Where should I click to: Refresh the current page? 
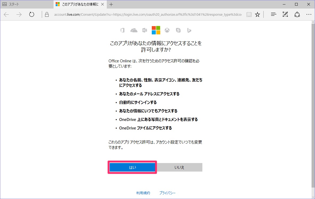[31, 14]
